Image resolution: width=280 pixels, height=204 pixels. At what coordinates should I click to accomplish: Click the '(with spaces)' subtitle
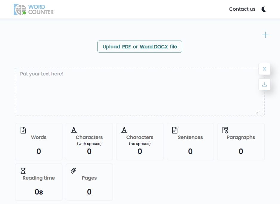(x=89, y=144)
